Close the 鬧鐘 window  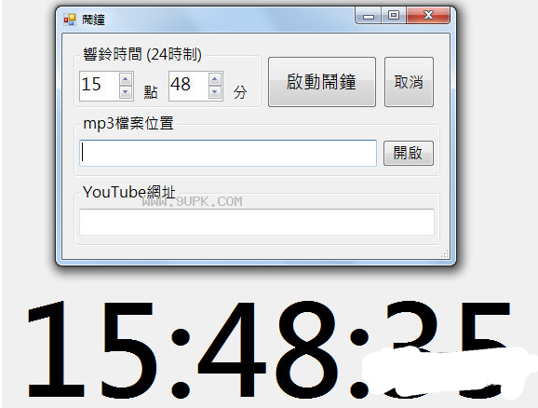[428, 16]
